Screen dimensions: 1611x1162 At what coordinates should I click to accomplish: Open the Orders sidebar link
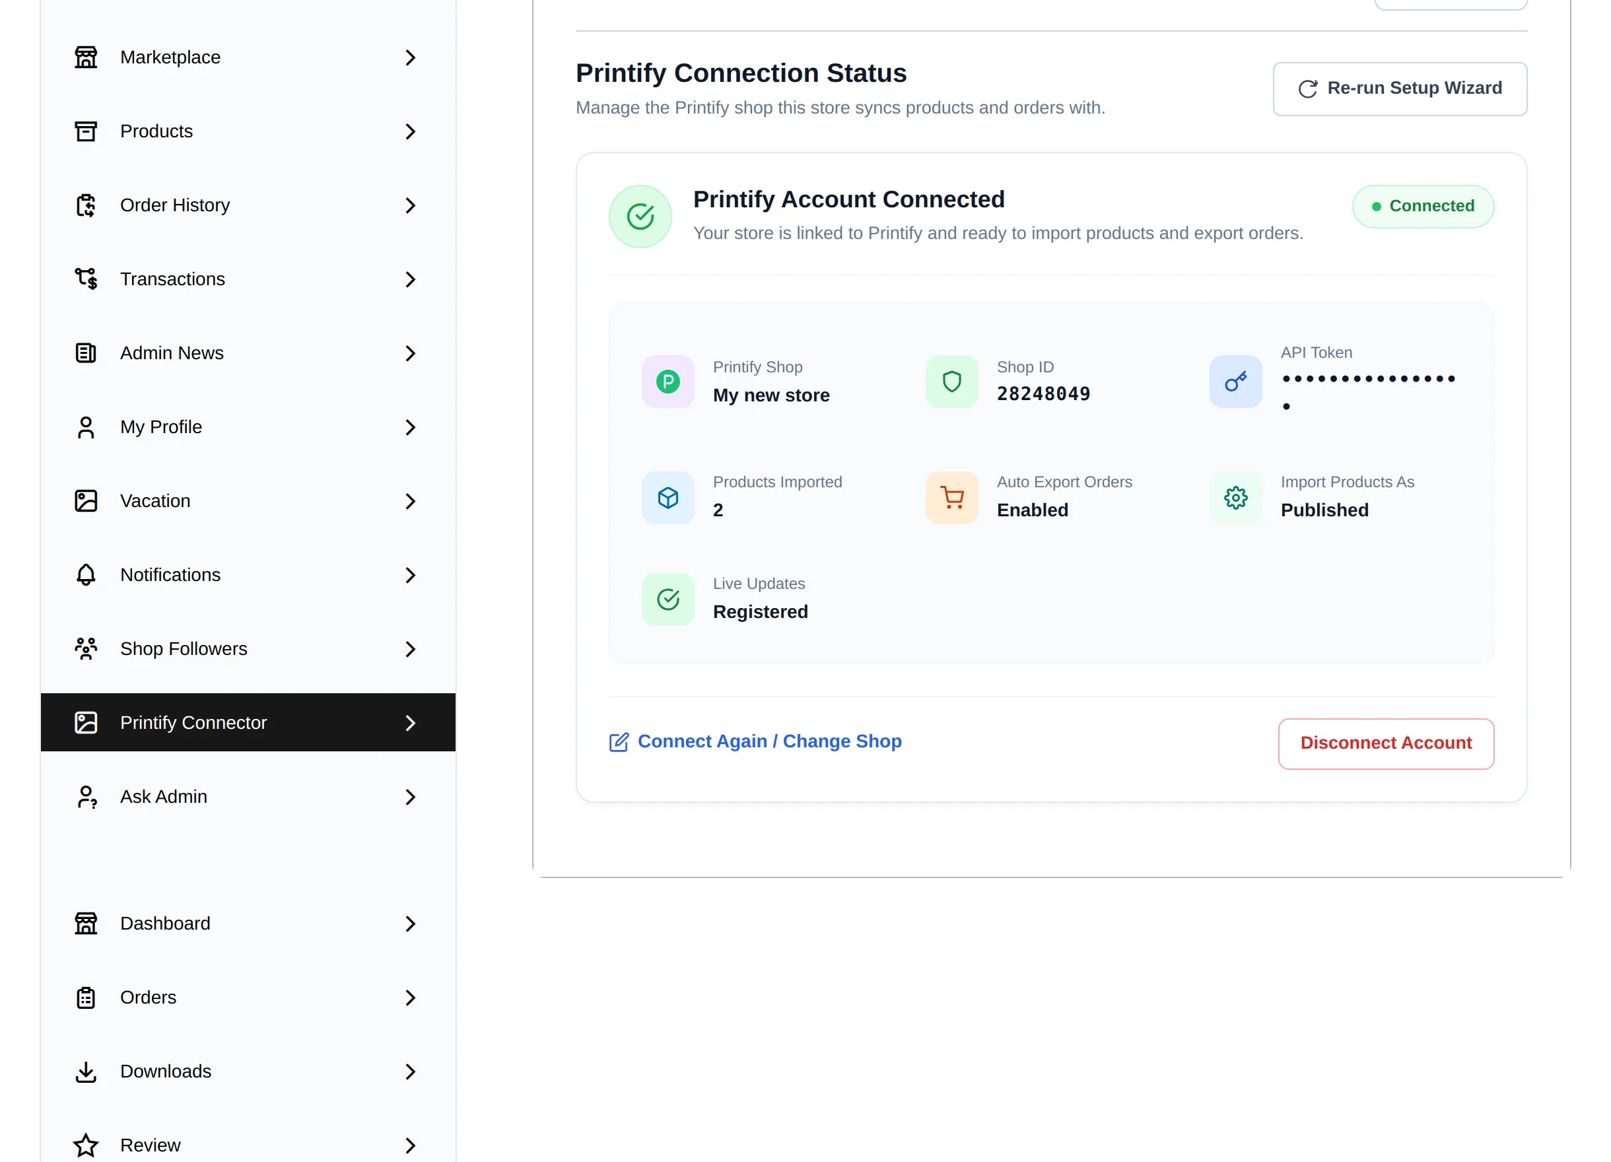[x=248, y=997]
